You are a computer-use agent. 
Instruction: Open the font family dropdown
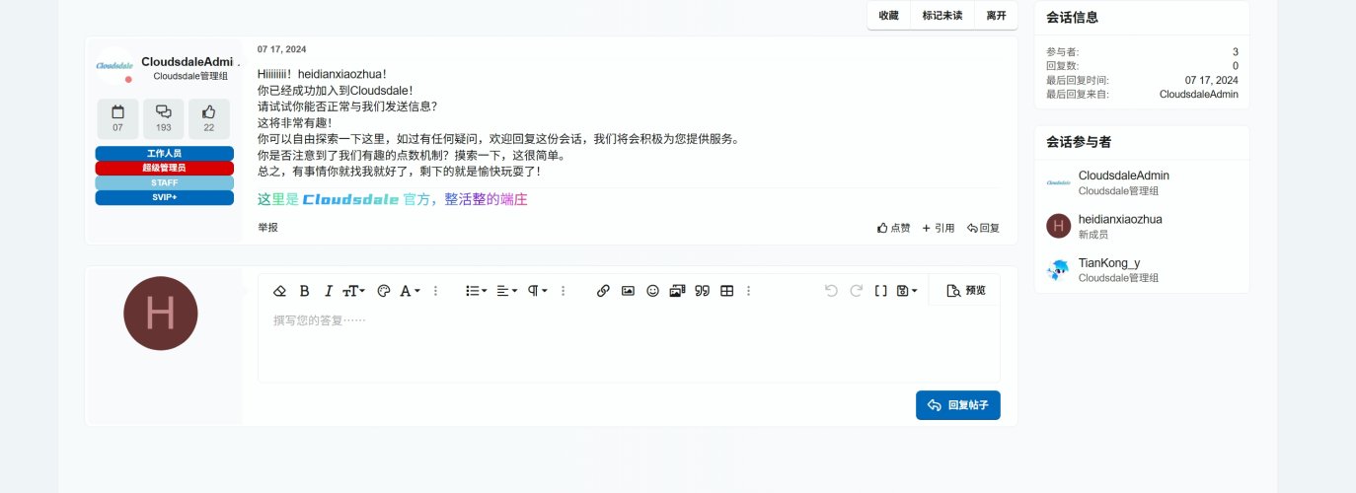tap(410, 291)
